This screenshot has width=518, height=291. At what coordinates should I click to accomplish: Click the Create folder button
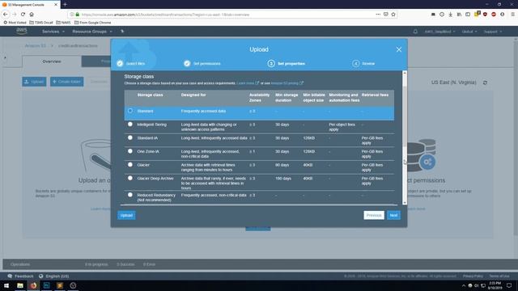[66, 82]
